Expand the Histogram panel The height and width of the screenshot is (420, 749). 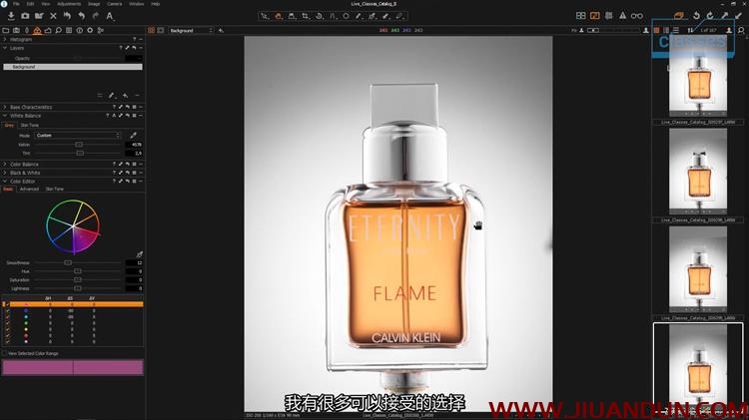tap(5, 40)
